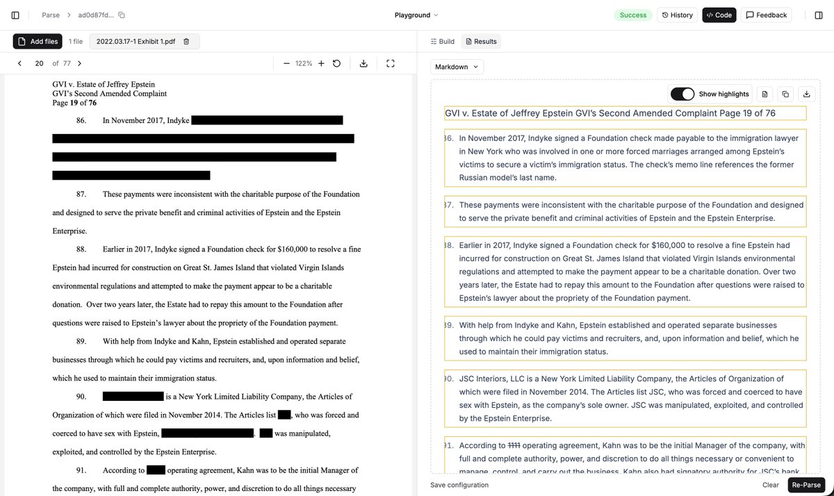Screen dimensions: 834x496
Task: Click the ad0d87fd breadcrumb item
Action: pyautogui.click(x=96, y=15)
